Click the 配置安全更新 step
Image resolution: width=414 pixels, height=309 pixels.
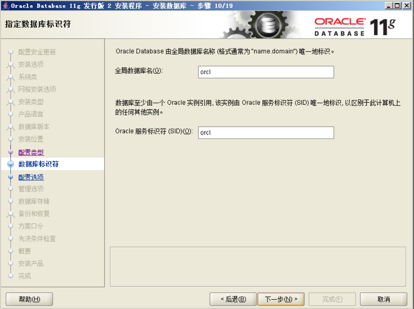37,52
